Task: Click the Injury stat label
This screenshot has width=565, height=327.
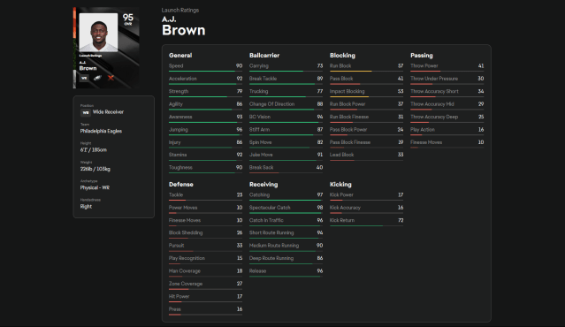Action: [174, 142]
